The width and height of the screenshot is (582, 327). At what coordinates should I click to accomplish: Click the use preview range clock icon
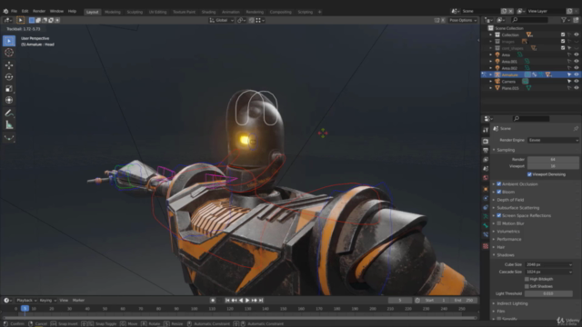click(417, 301)
